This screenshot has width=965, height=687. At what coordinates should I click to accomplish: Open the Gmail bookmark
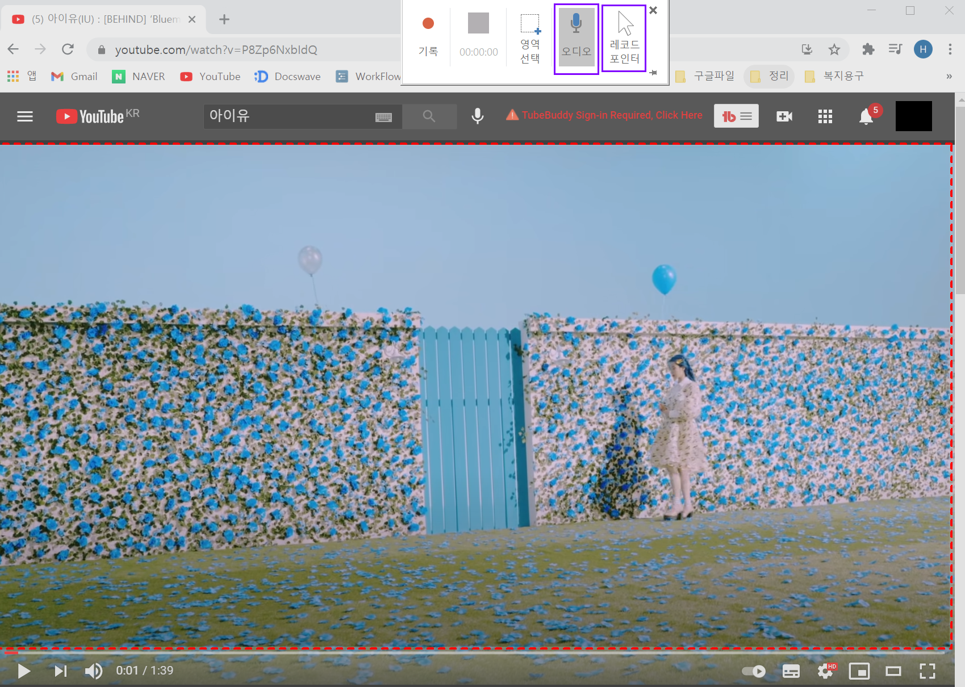click(x=74, y=76)
